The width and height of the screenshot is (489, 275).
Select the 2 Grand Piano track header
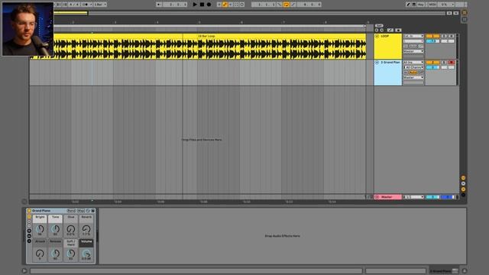(388, 73)
